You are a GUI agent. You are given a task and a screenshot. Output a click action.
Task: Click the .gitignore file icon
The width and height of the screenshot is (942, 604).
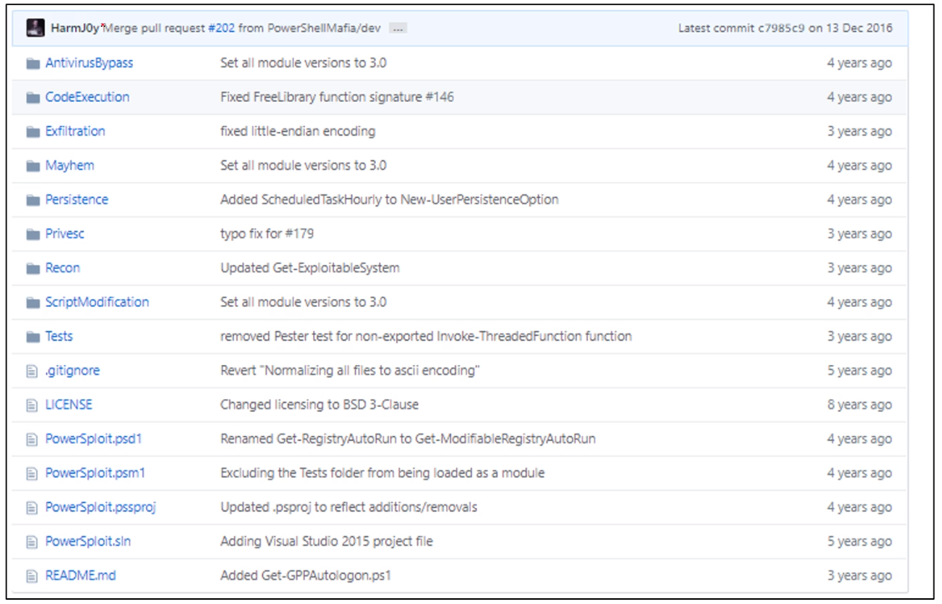33,372
